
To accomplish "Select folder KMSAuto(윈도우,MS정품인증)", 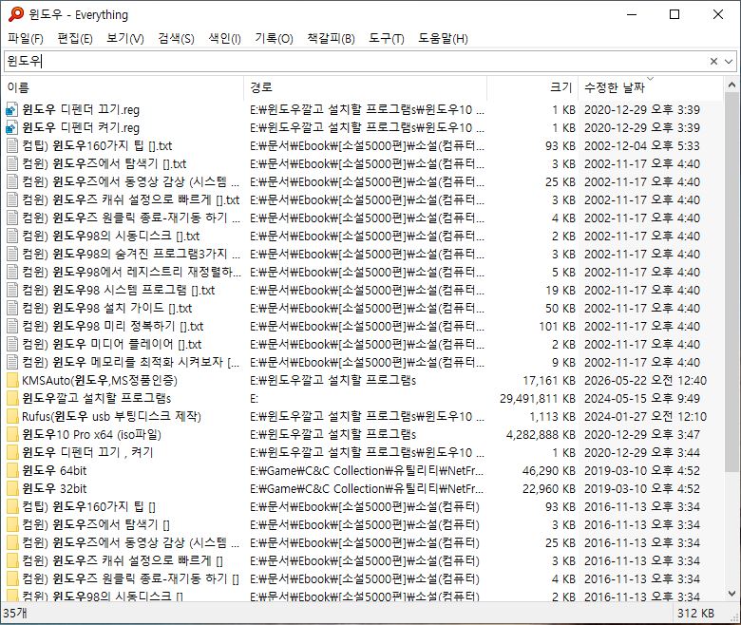I will pos(100,380).
